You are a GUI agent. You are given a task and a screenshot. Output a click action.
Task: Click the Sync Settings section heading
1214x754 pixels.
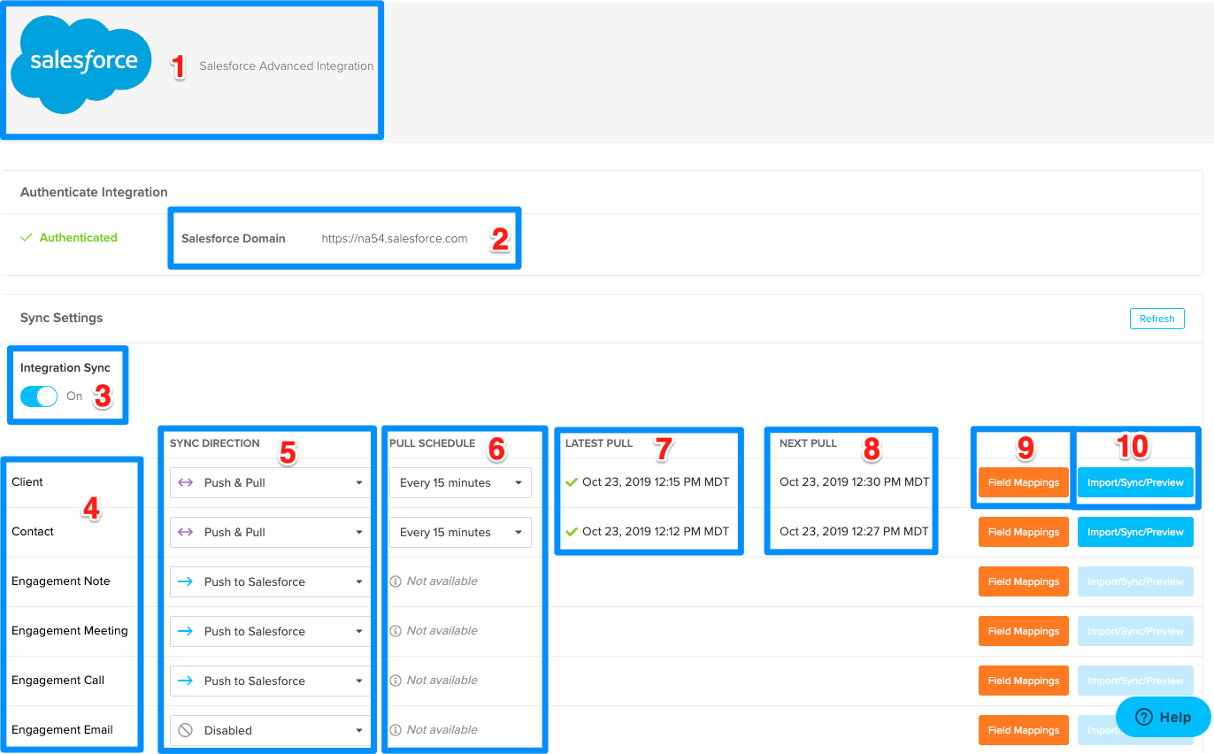click(61, 318)
